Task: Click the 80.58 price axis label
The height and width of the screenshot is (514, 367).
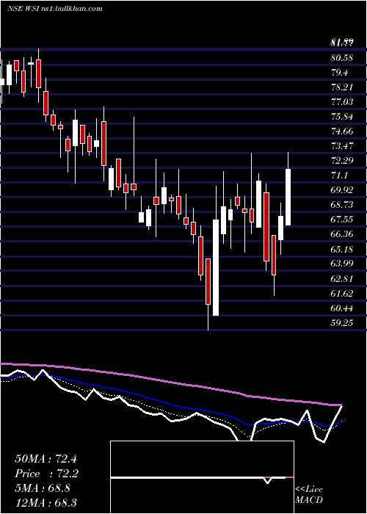Action: click(x=342, y=58)
